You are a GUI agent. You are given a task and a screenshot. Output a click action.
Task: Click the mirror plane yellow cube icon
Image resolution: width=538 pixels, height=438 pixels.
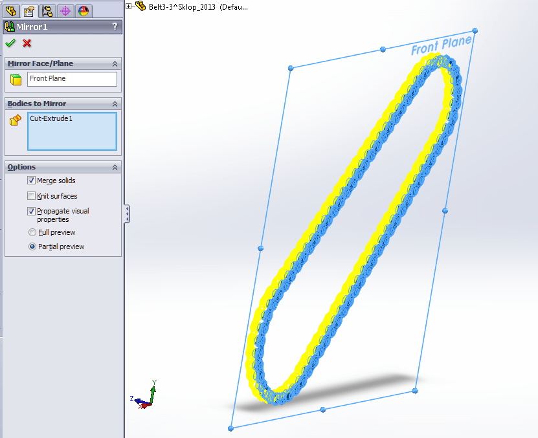[16, 80]
